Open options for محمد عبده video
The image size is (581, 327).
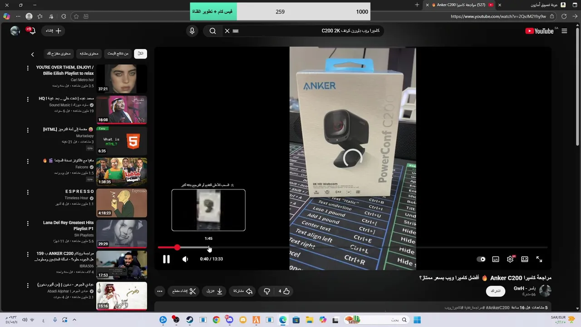pyautogui.click(x=28, y=99)
